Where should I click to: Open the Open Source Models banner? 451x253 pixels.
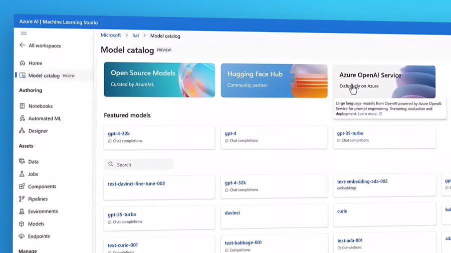pos(159,79)
